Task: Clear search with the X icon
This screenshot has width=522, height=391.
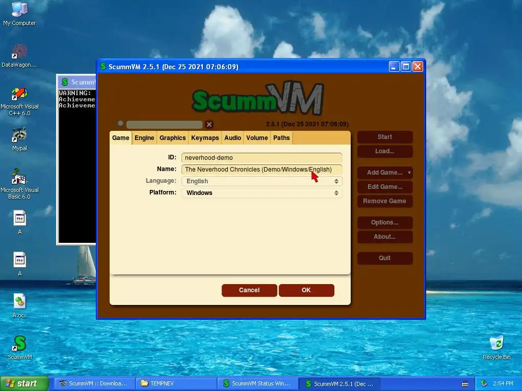Action: tap(209, 124)
